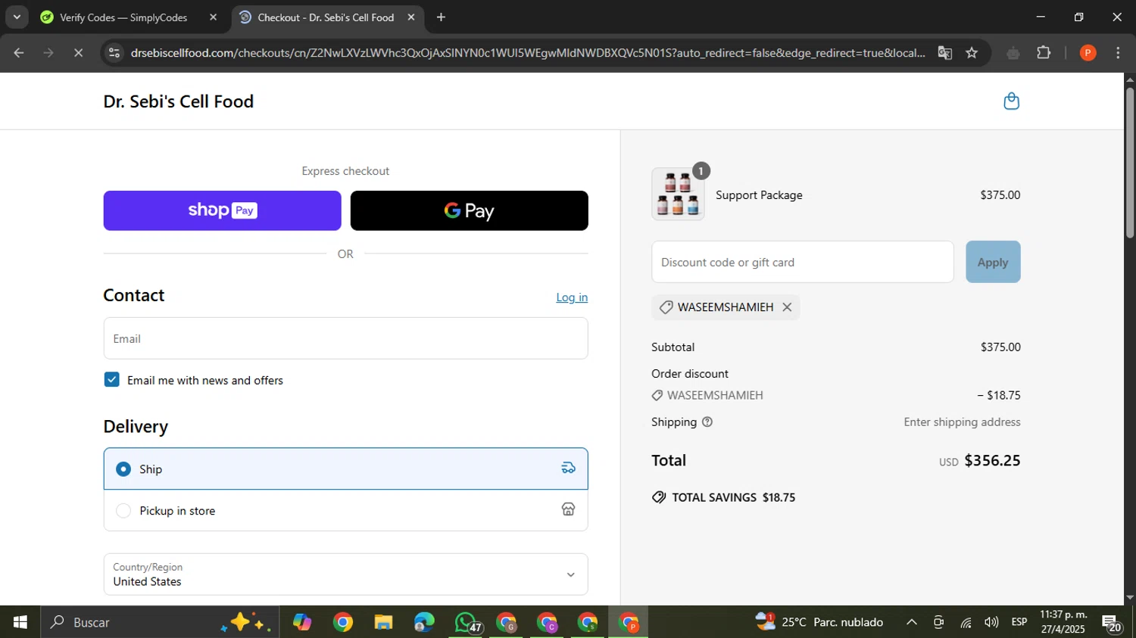
Task: Click the Enter shipping address text
Action: point(962,422)
